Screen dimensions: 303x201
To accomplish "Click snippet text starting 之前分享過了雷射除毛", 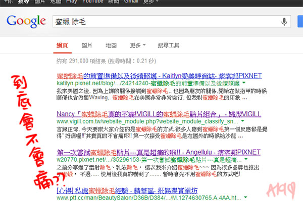I will click(158, 171).
